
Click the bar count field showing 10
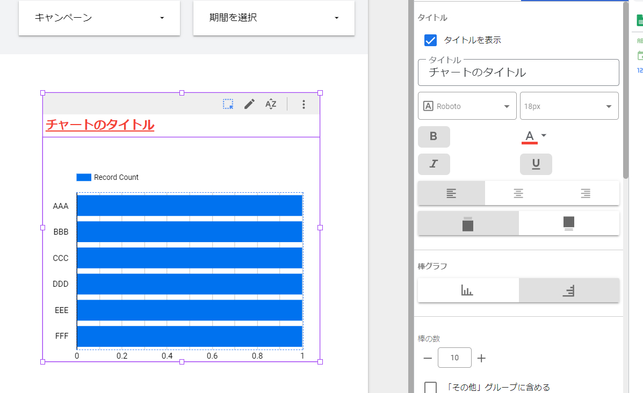pyautogui.click(x=454, y=358)
